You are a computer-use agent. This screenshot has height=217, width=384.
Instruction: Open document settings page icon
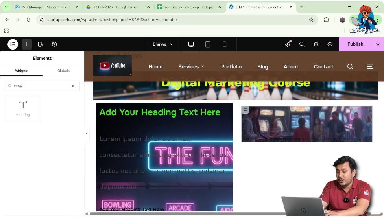tap(41, 44)
